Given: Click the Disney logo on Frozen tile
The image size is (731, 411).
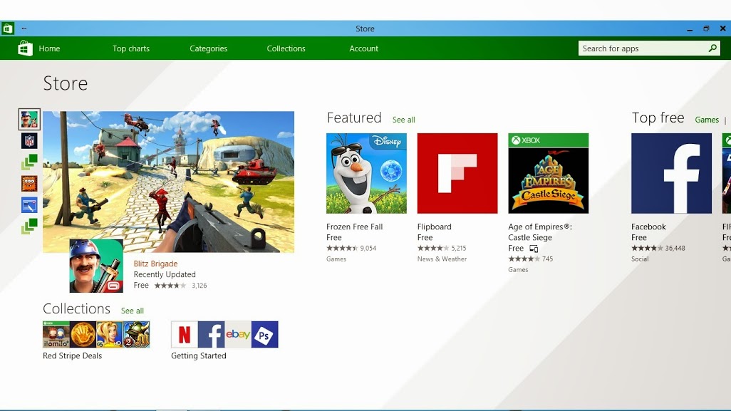Looking at the screenshot, I should tap(388, 141).
